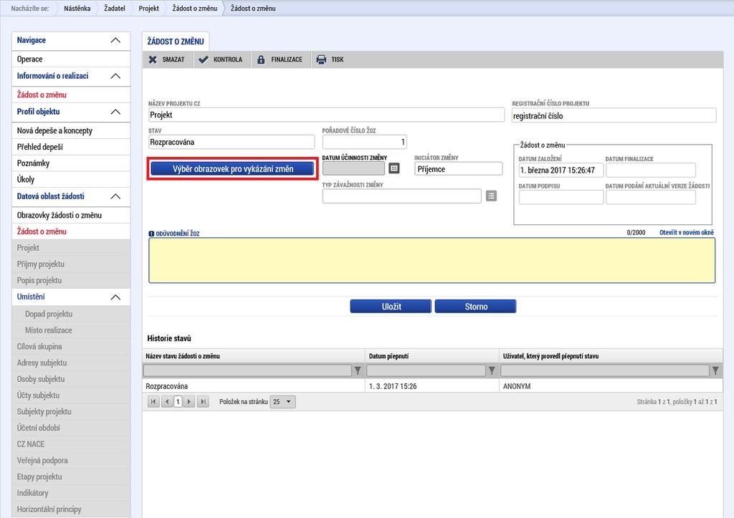Click the Finalizace padlock icon
The image size is (734, 518).
(261, 59)
